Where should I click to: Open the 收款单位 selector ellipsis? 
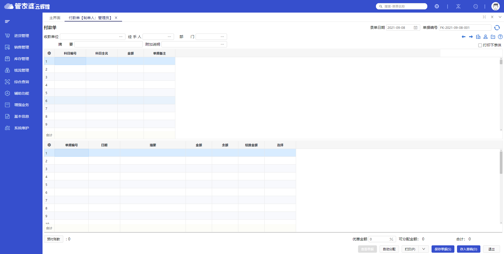[121, 37]
